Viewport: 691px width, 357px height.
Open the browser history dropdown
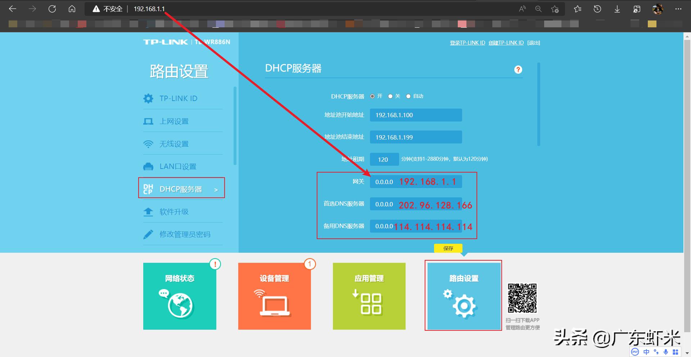point(597,9)
